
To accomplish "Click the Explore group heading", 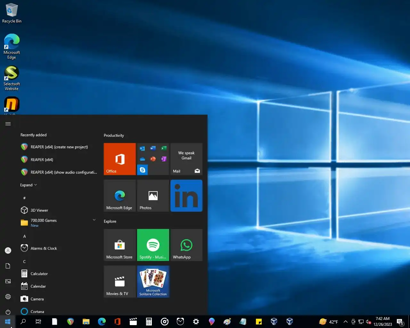I will pyautogui.click(x=110, y=221).
